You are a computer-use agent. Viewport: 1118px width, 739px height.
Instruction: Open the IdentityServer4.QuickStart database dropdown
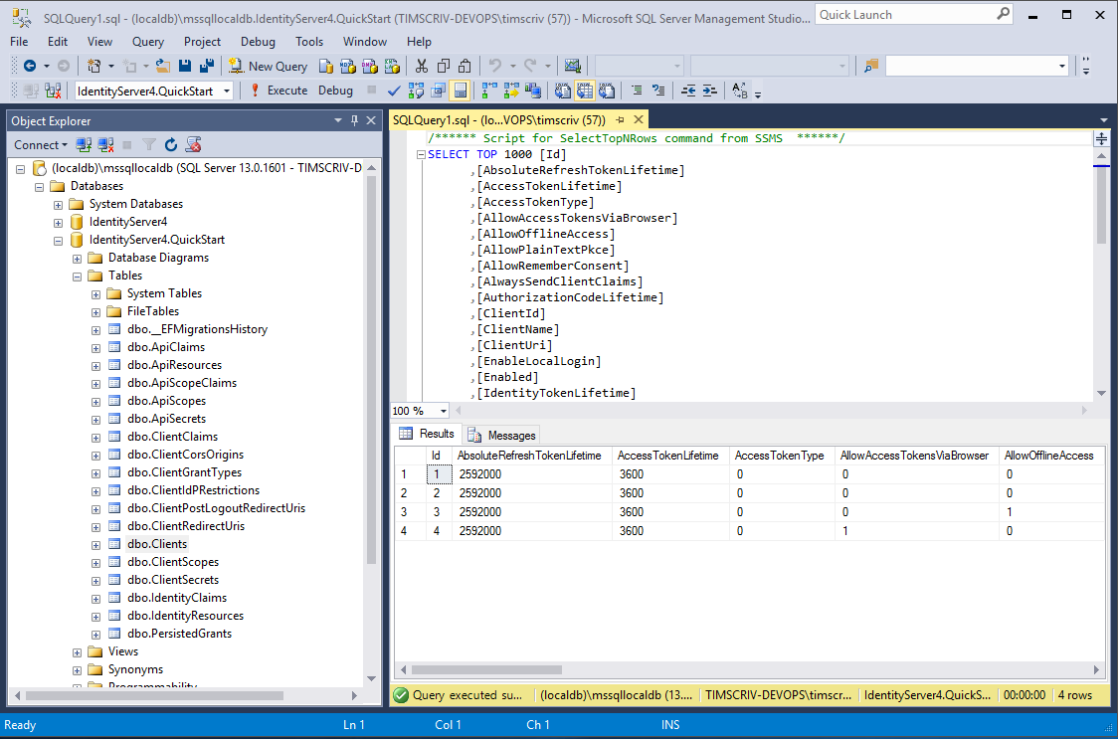click(227, 91)
